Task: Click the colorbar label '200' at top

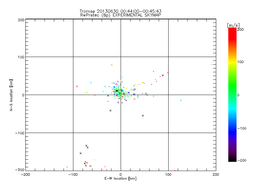Action: click(x=241, y=29)
